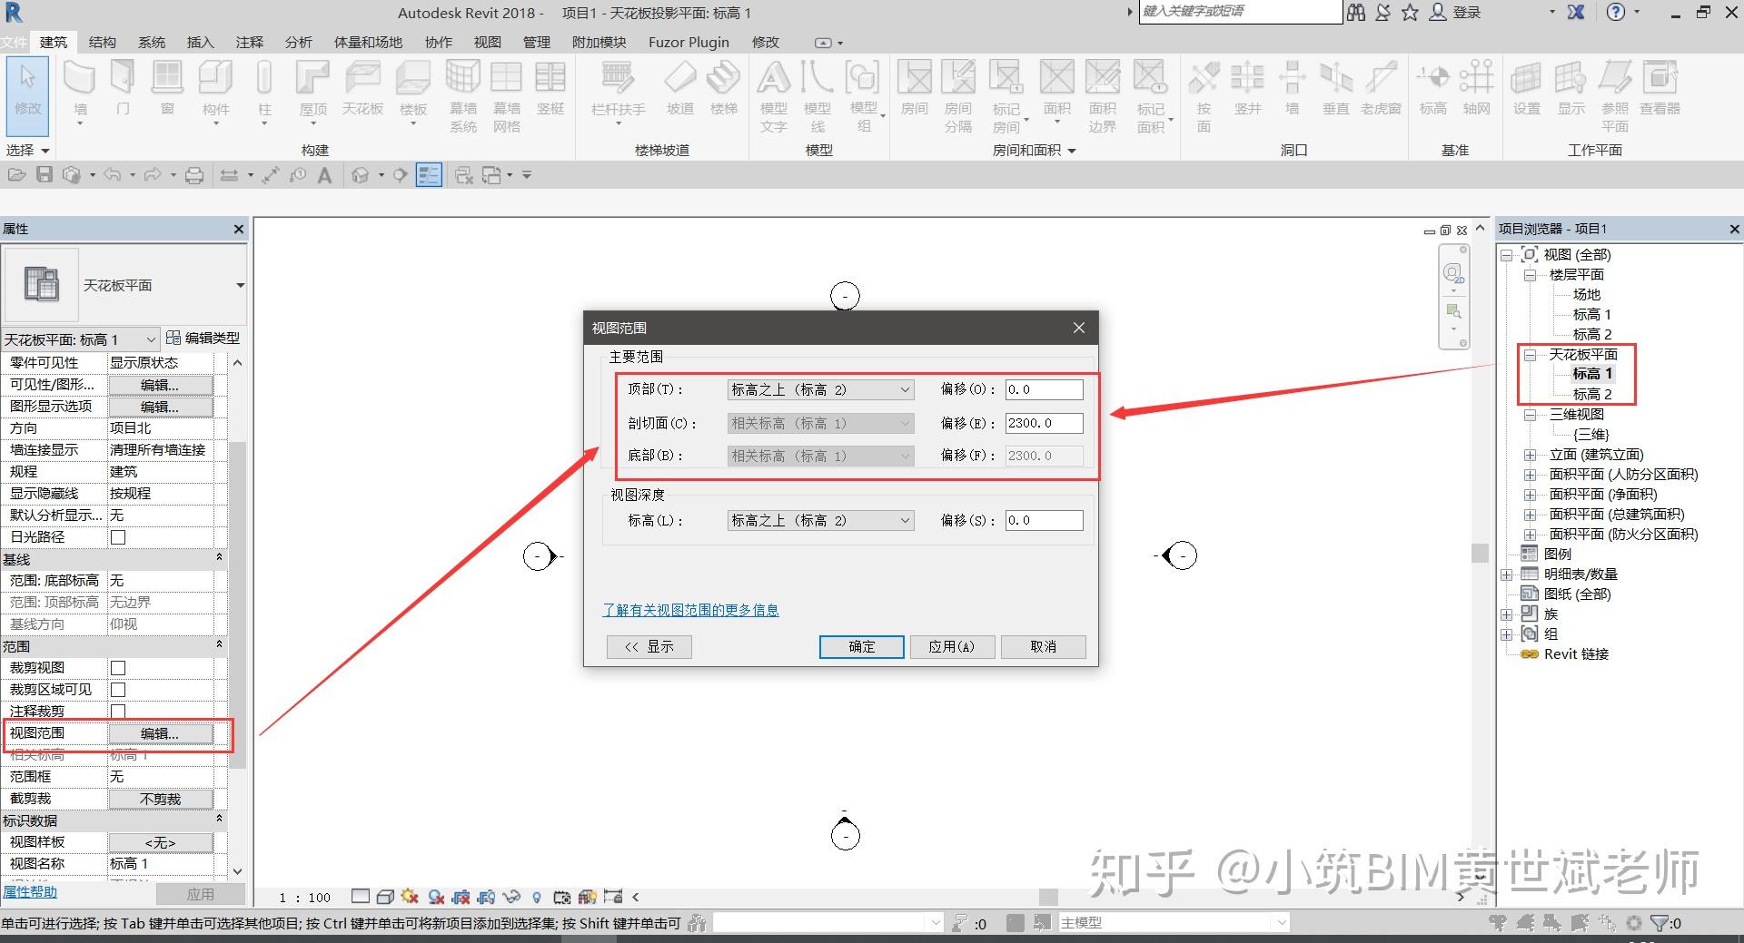
Task: Open the 了解有关视图范围的更多信息 link
Action: (x=690, y=610)
